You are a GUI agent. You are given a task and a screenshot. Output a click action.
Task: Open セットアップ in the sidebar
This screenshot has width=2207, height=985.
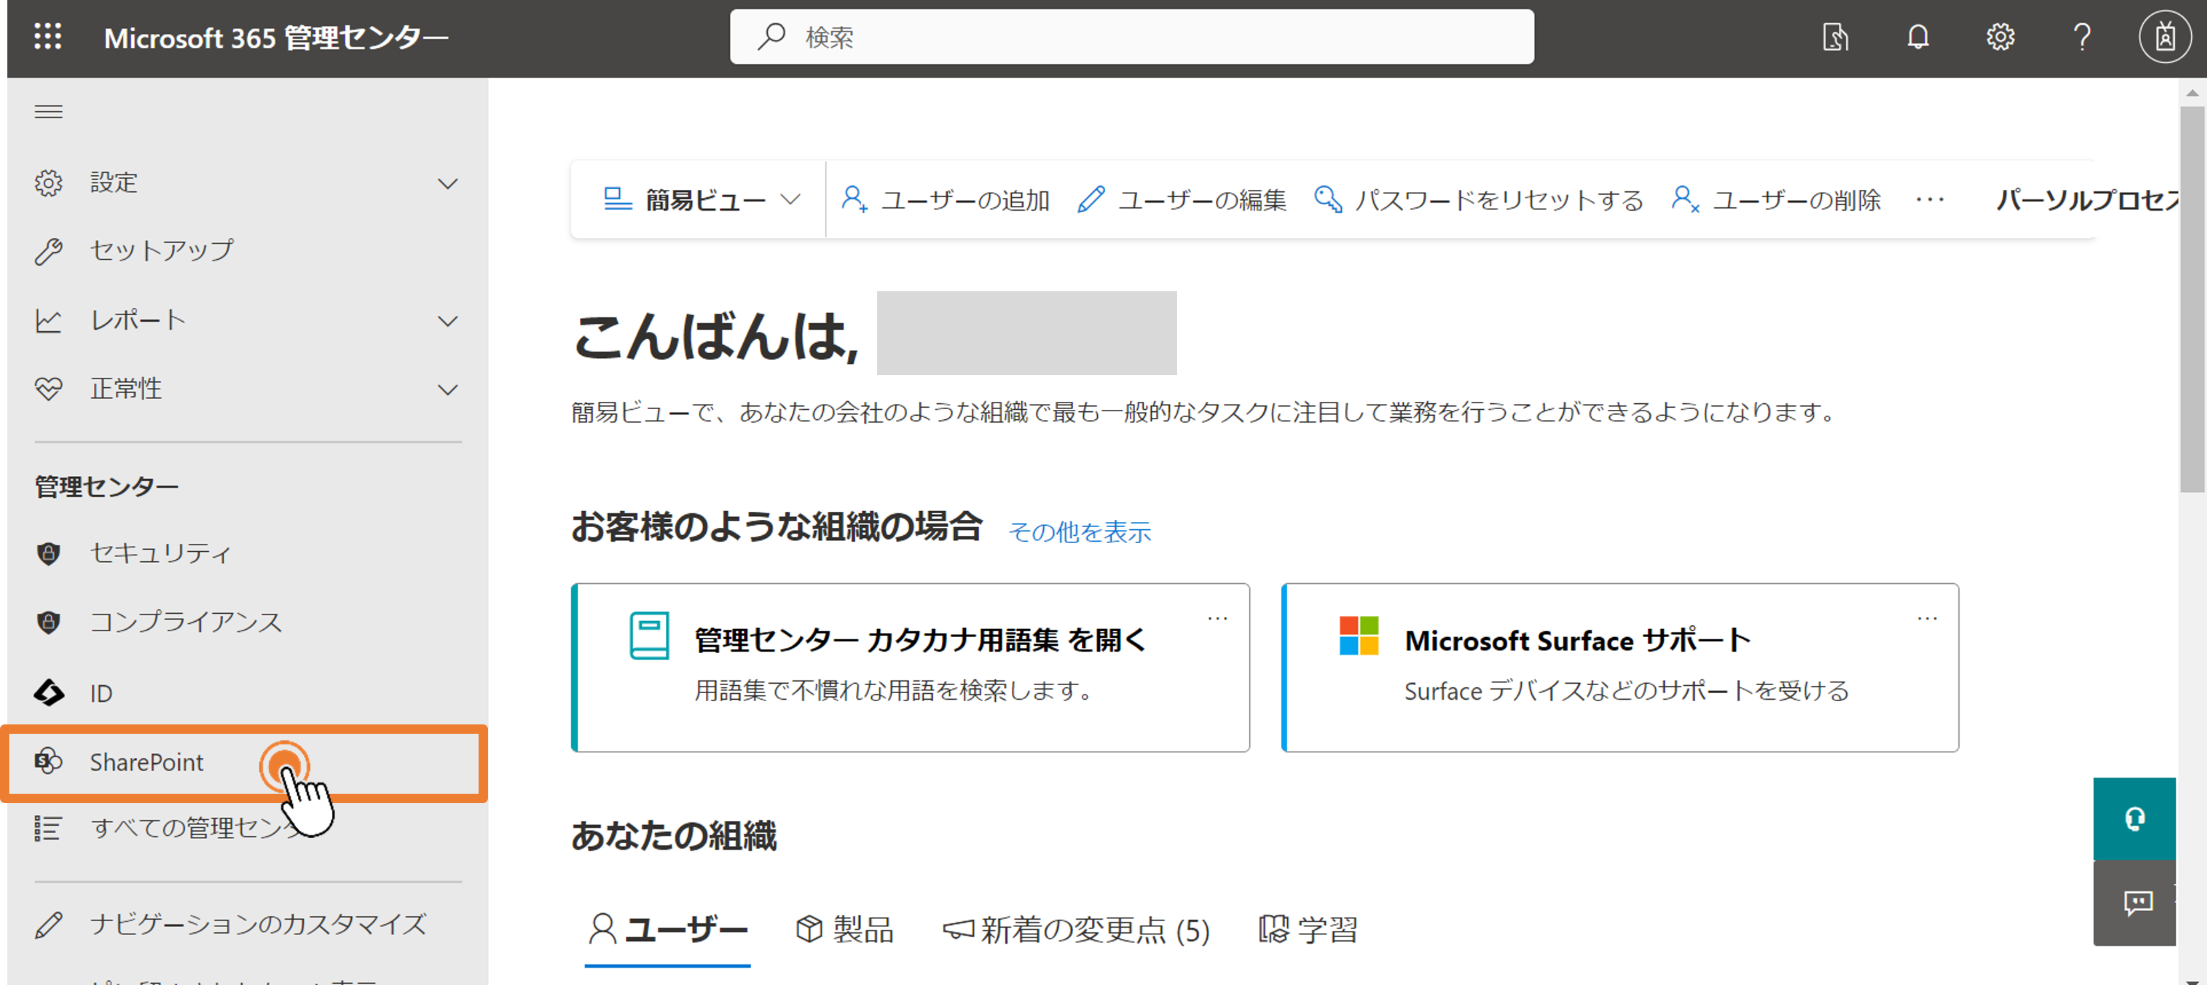click(247, 251)
